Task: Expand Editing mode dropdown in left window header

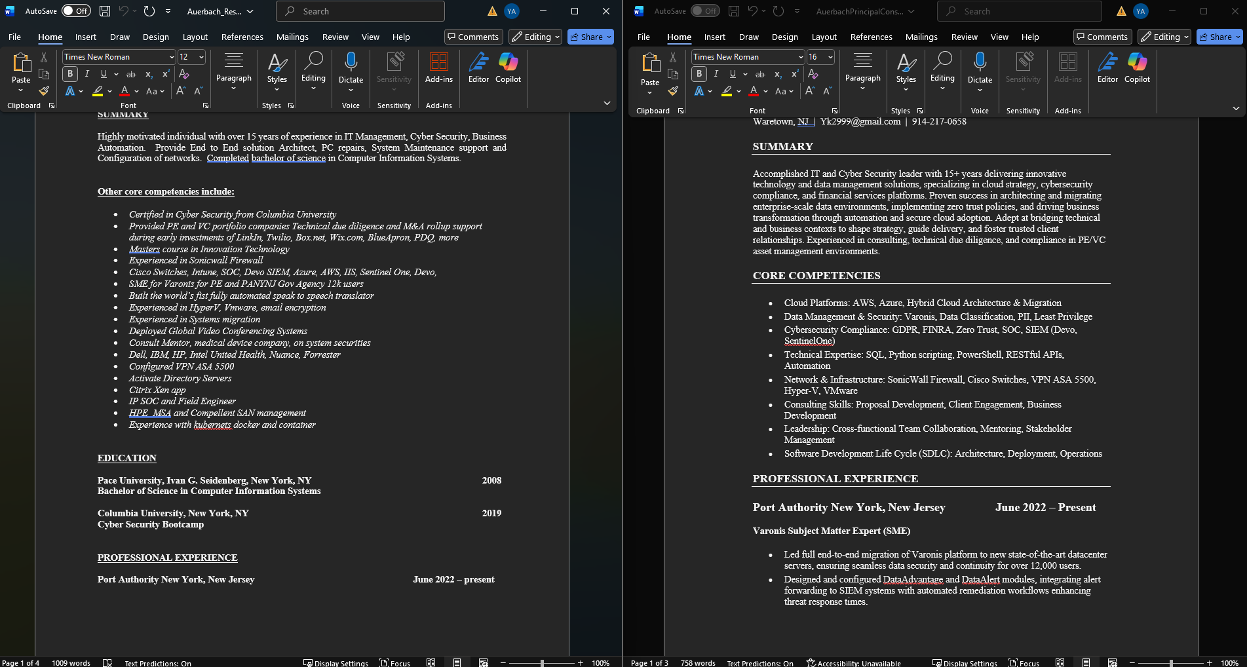Action: click(x=535, y=37)
